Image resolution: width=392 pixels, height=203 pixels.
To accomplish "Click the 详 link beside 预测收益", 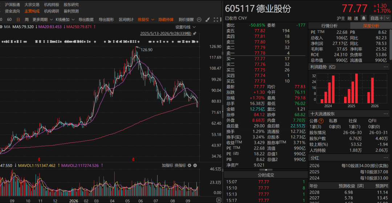I will 360,186.
